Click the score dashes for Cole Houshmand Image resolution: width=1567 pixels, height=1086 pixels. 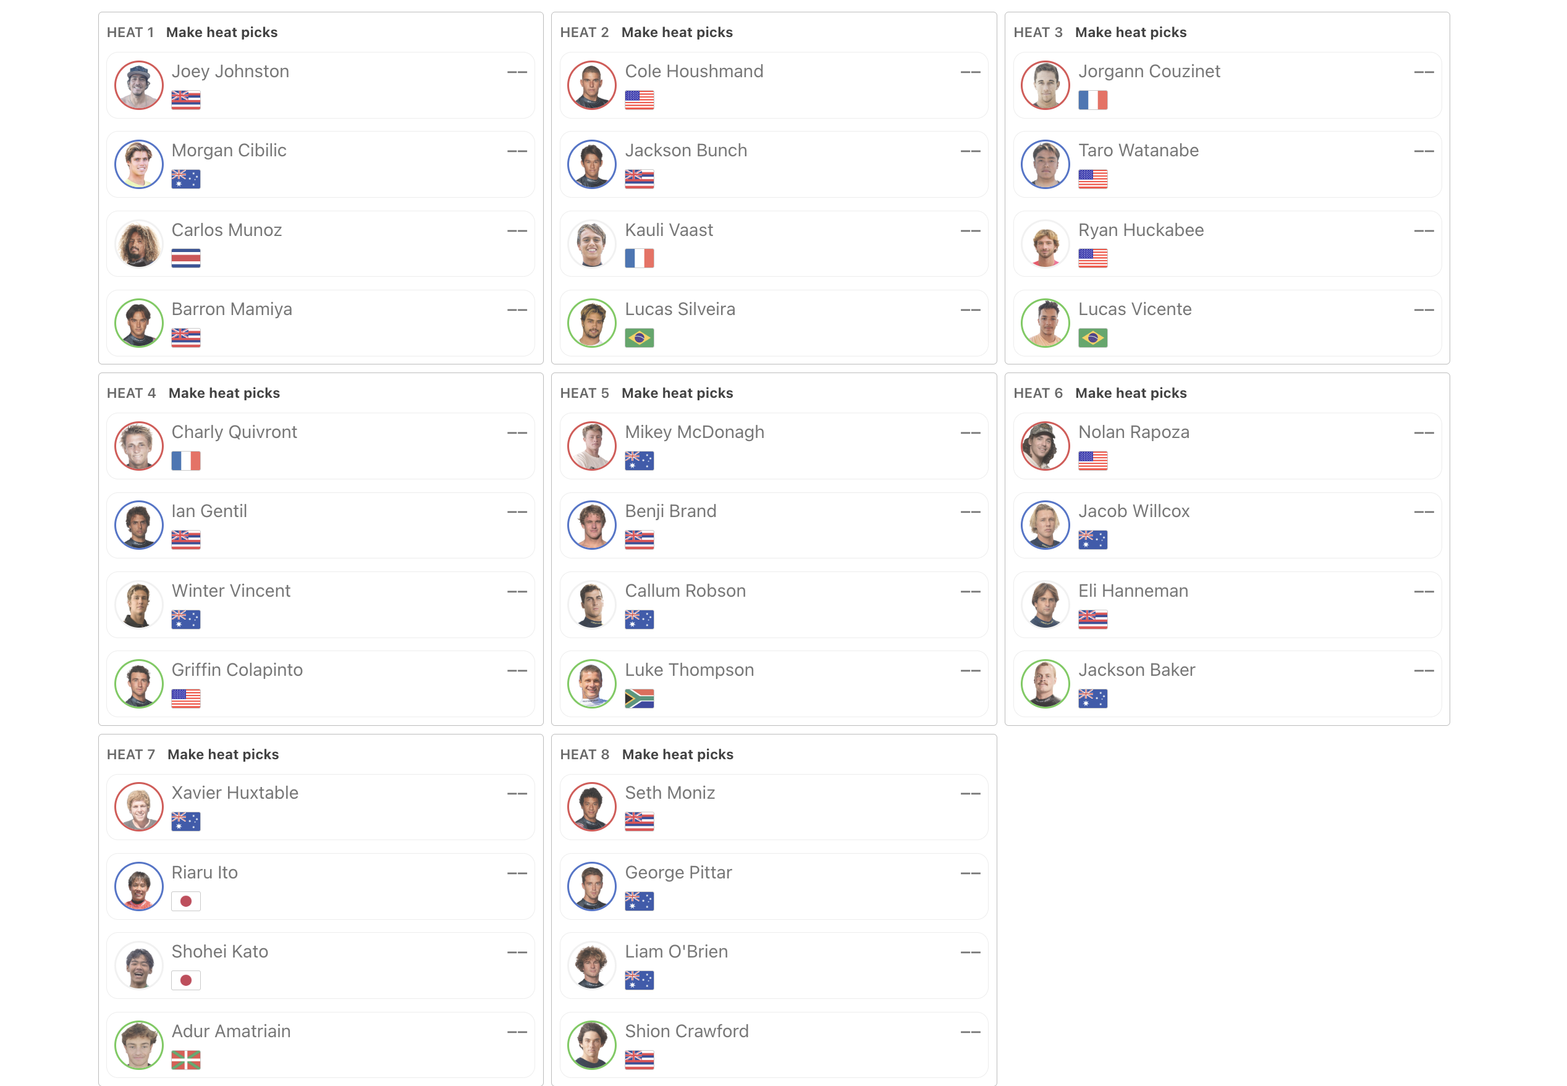[969, 72]
